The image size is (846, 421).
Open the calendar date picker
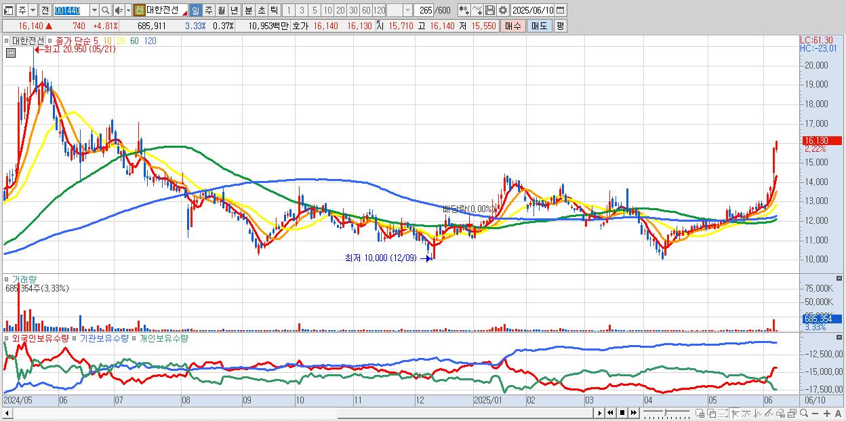(561, 10)
